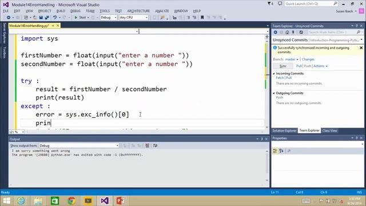This screenshot has height=206, width=366.
Task: Click the find in files toolbar icon
Action: point(162,18)
